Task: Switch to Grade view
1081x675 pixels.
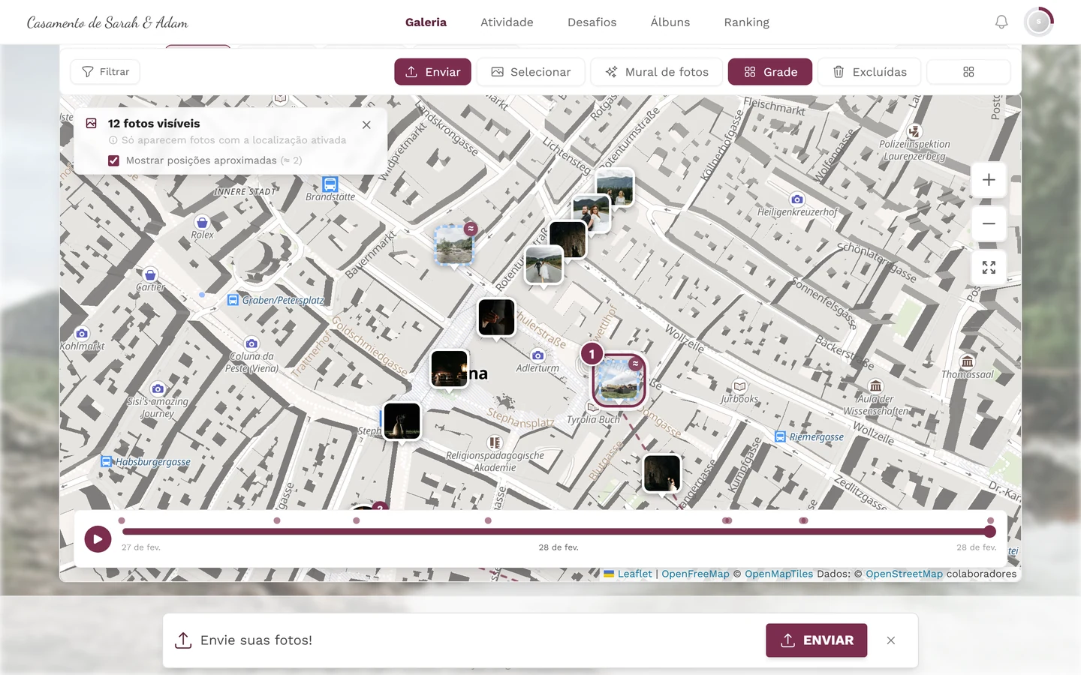Action: pyautogui.click(x=770, y=72)
